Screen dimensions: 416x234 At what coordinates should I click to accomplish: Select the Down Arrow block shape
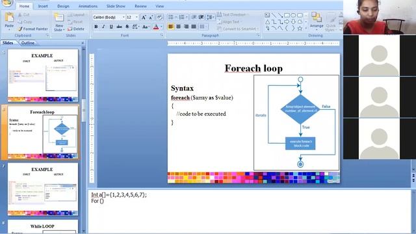click(x=293, y=21)
